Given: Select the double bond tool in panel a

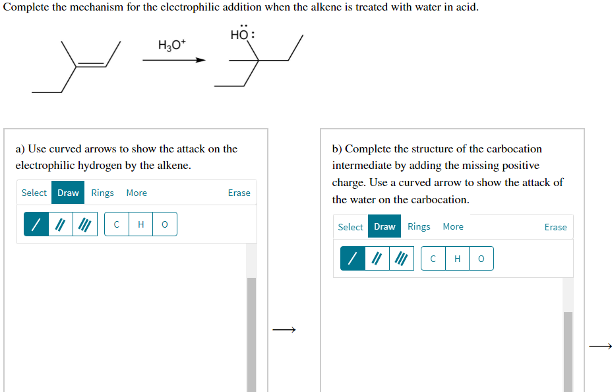Looking at the screenshot, I should click(x=59, y=224).
